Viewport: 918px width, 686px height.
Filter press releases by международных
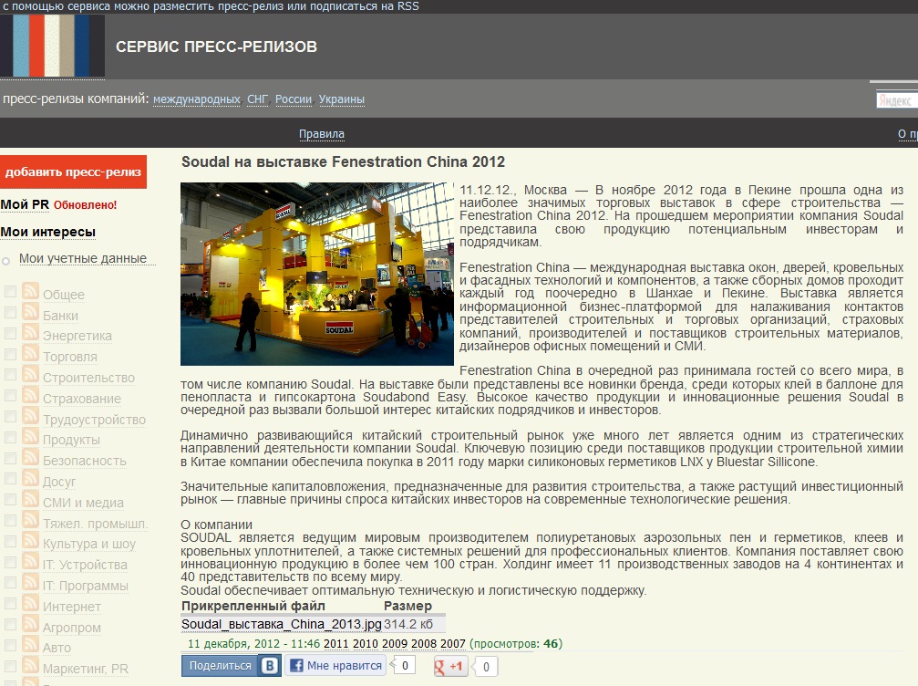(197, 99)
